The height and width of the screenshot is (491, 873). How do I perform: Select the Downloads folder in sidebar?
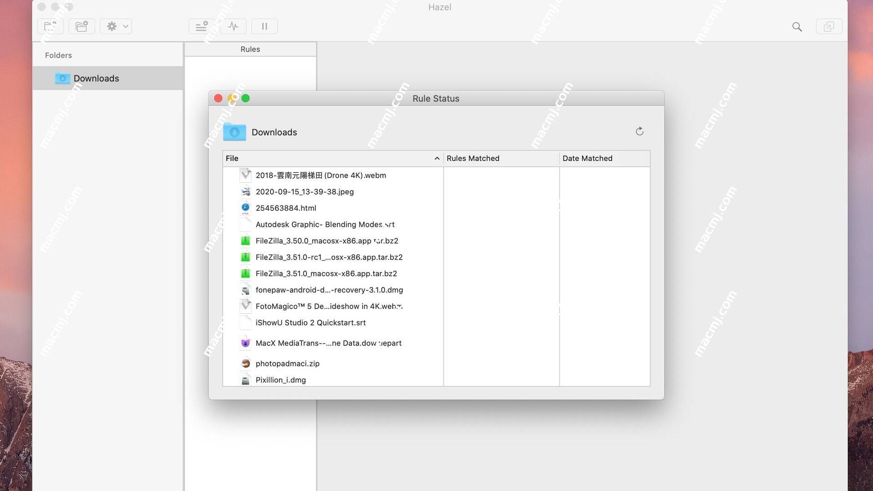pos(96,78)
